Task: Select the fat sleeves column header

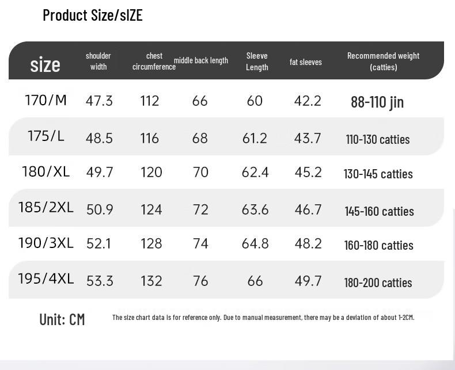Action: pos(306,62)
